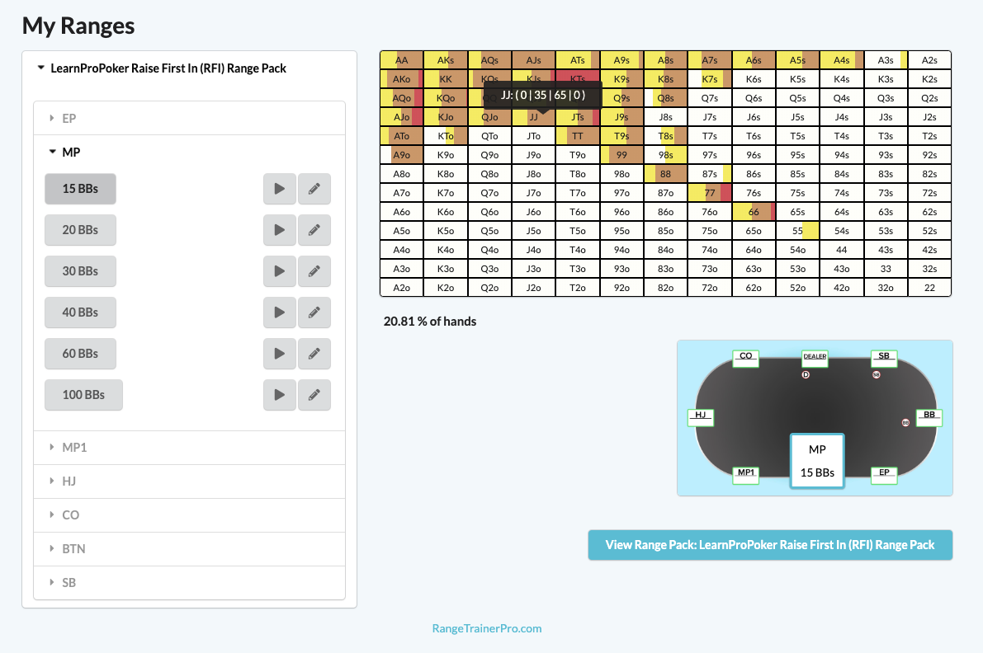Select the TT cell in range grid
Viewport: 983px width, 653px height.
pos(578,136)
